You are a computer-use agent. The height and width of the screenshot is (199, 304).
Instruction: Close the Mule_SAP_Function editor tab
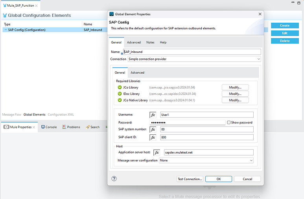click(x=37, y=5)
